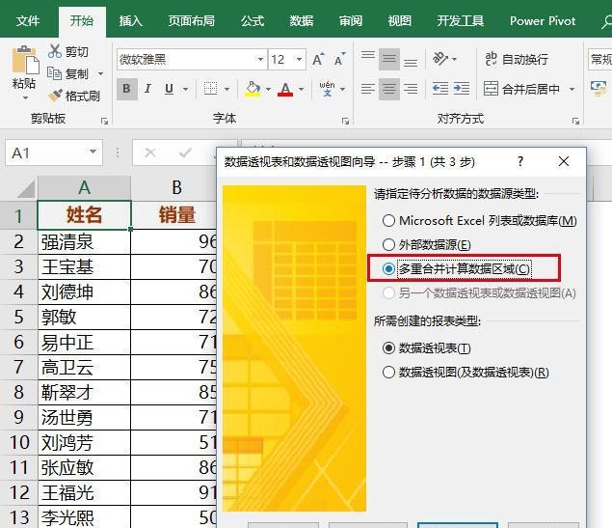This screenshot has width=612, height=528.
Task: Open the font name dropdown
Action: point(260,60)
